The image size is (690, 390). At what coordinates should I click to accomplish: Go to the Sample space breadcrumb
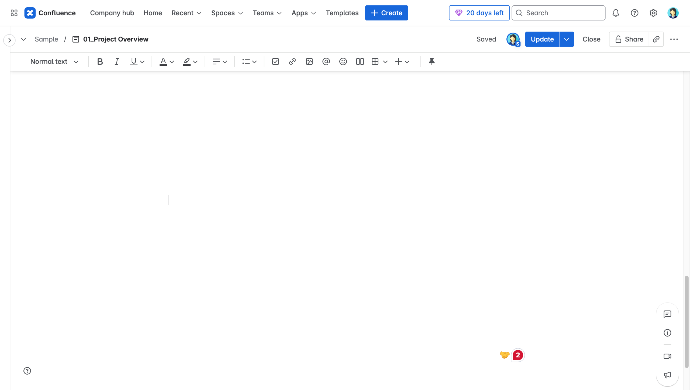(46, 39)
